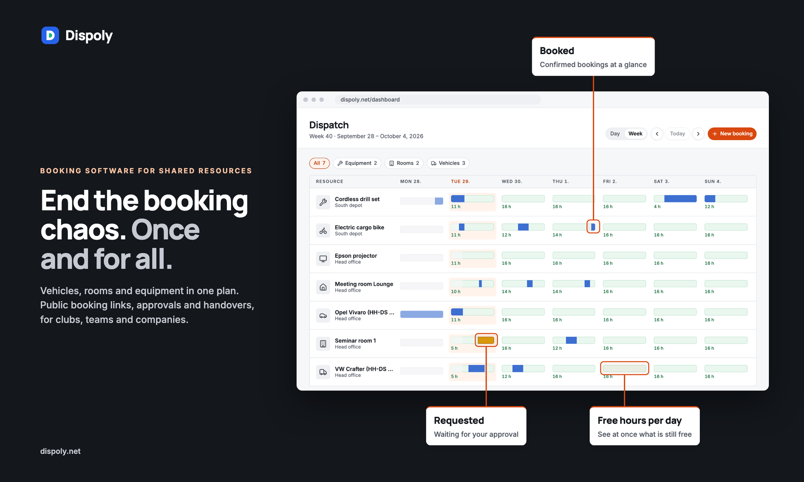Click the Epson projector name
804x482 pixels.
[356, 256]
